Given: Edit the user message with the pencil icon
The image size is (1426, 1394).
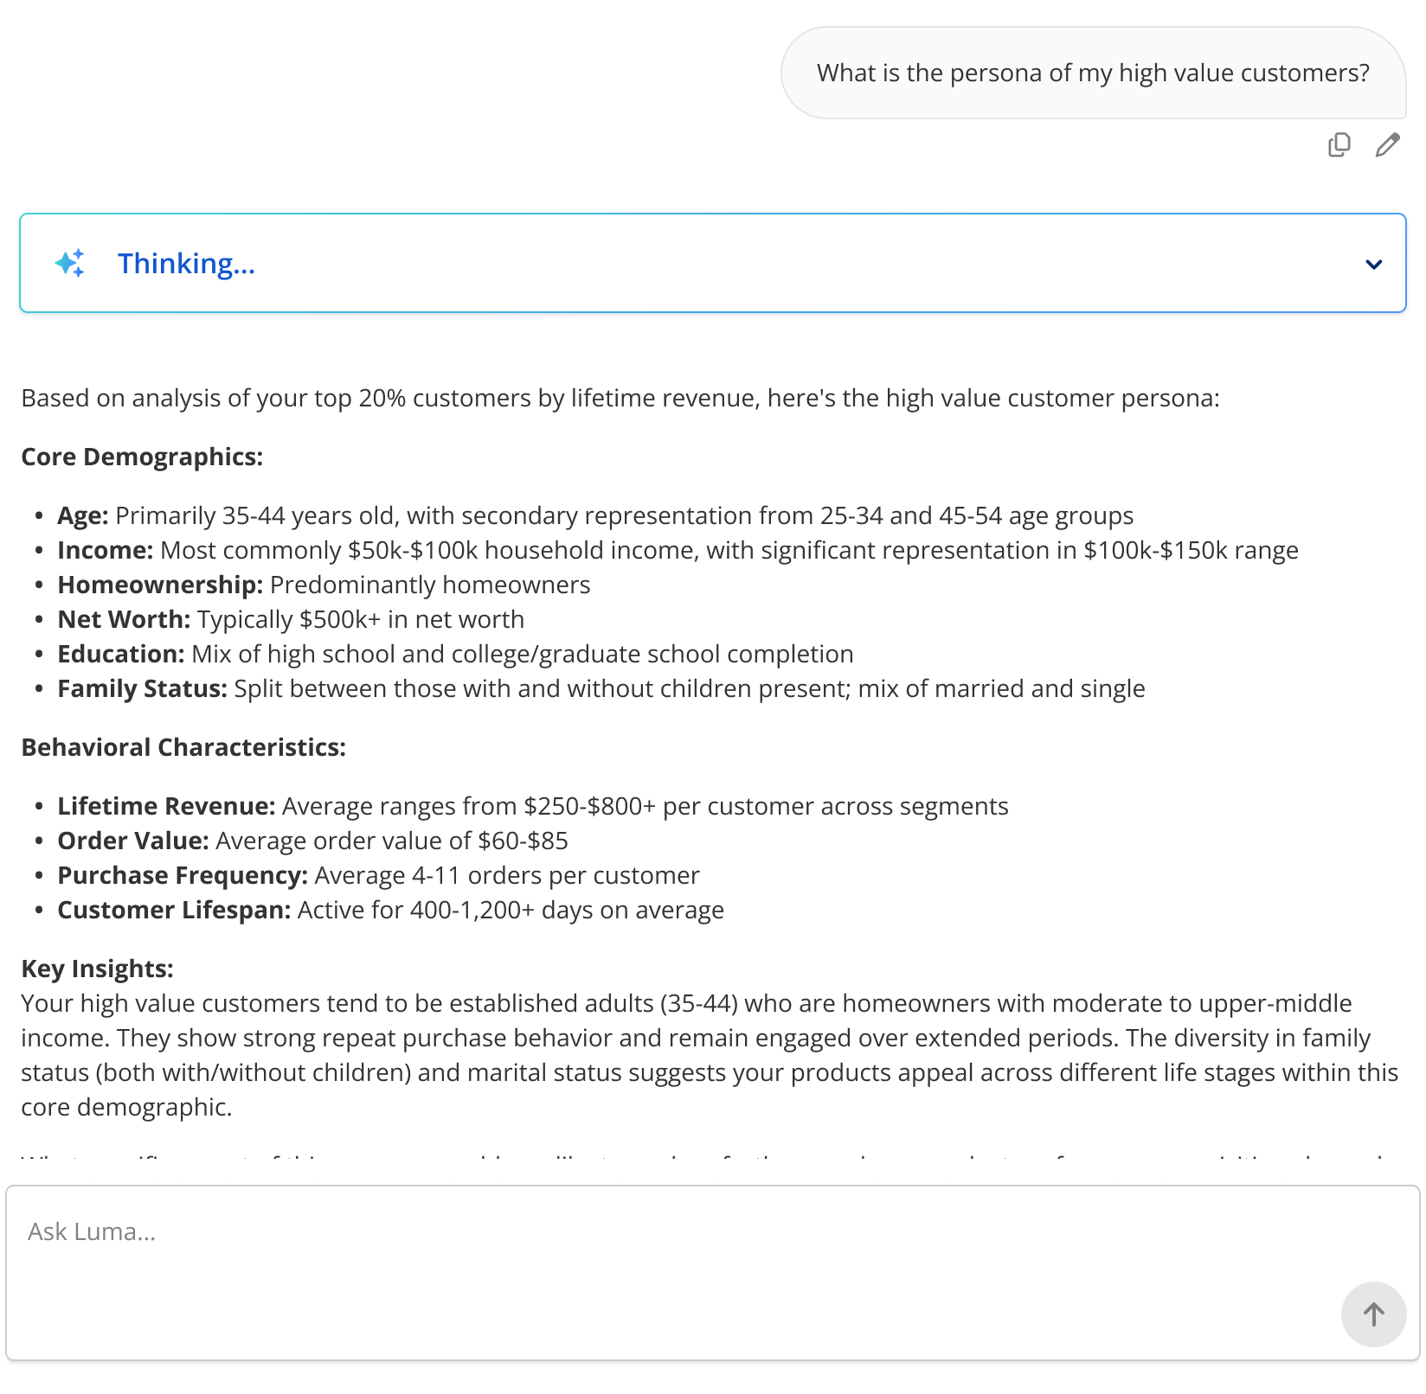Looking at the screenshot, I should click(1387, 144).
